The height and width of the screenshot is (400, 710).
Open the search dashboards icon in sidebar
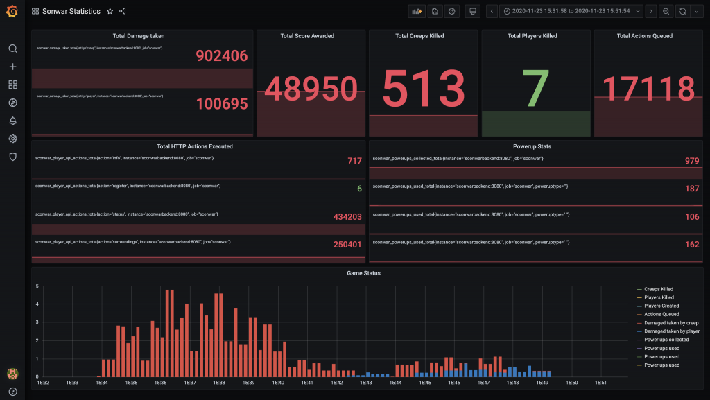click(12, 49)
